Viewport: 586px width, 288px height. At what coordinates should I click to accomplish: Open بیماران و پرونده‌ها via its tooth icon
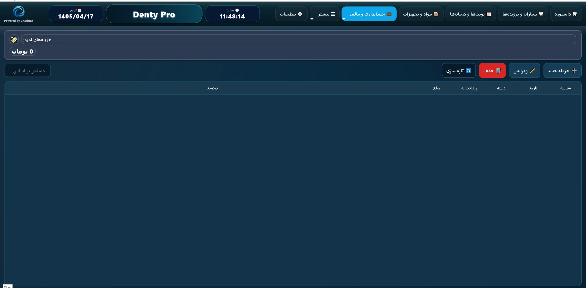coord(541,14)
